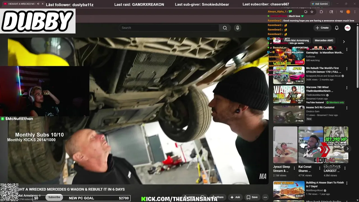Click the 'Members only' badge
Viewport: 359px width, 202px height.
click(x=335, y=102)
